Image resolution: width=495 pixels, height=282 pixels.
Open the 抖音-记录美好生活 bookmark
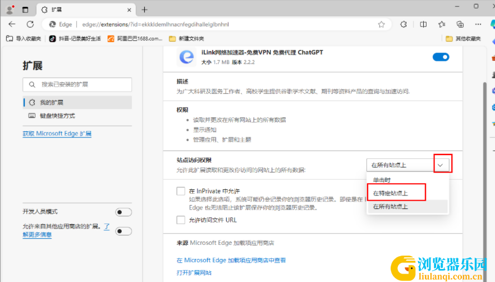coord(75,39)
